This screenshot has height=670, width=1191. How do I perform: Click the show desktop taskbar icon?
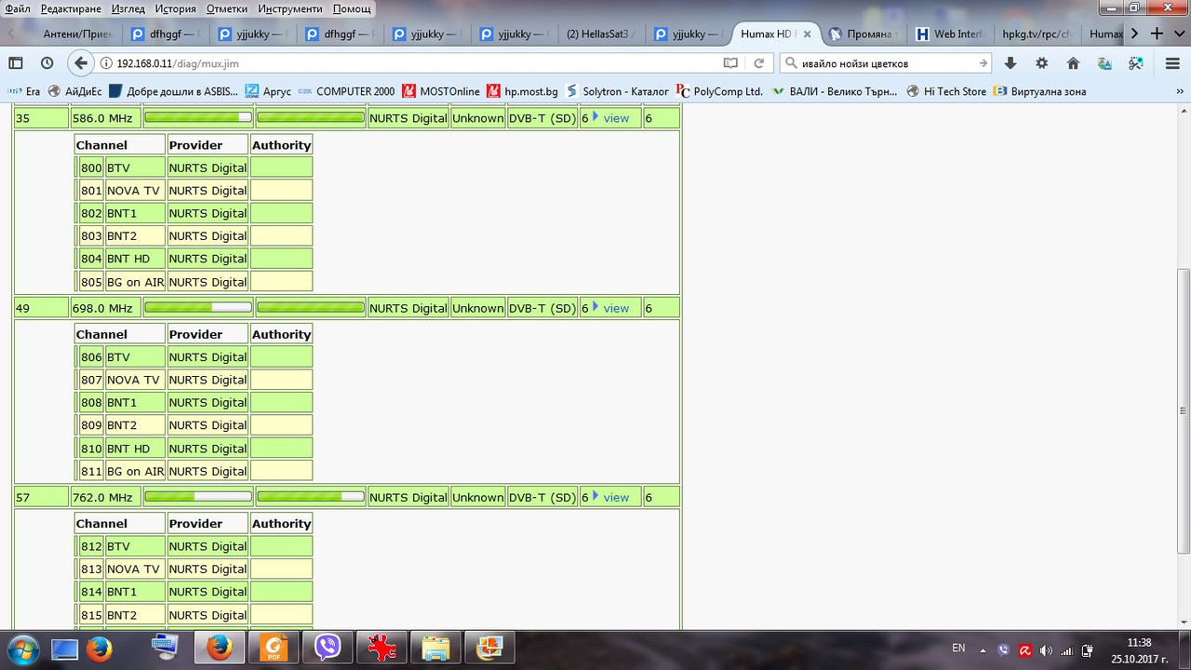64,648
